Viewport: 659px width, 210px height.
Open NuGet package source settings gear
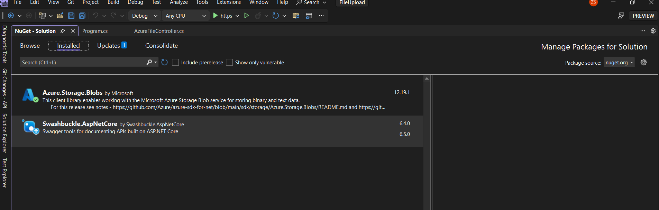pyautogui.click(x=644, y=62)
